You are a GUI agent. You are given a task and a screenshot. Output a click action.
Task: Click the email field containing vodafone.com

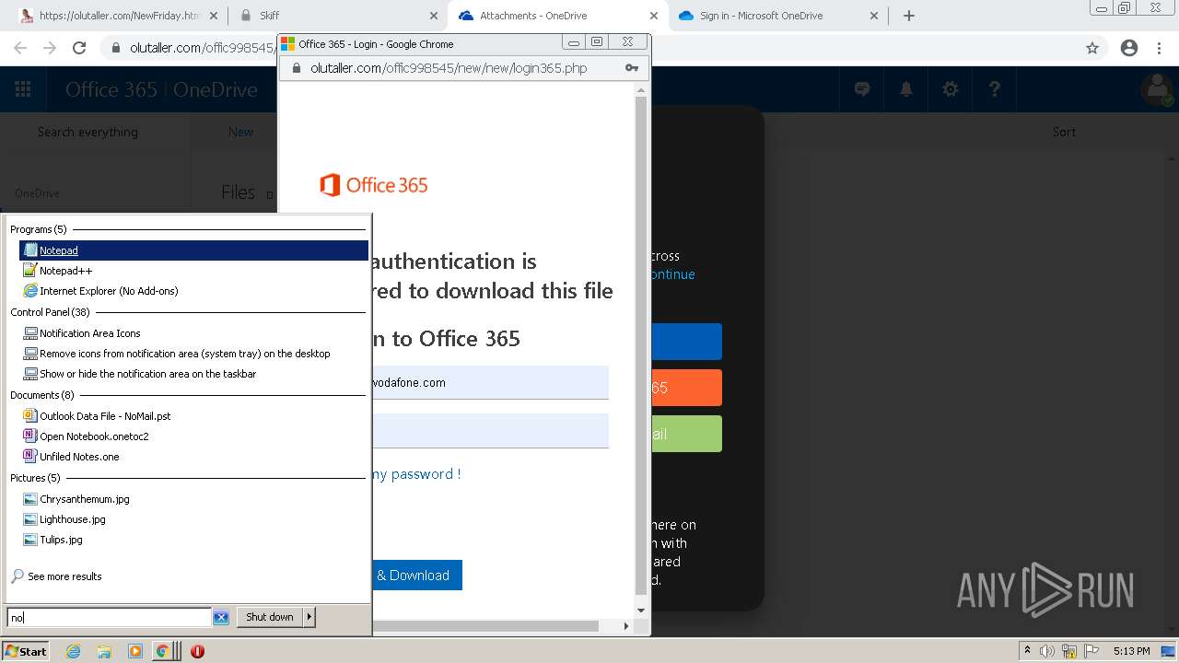pos(489,382)
